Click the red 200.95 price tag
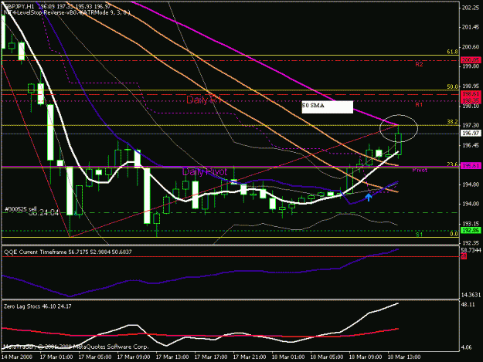The image size is (483, 362). pyautogui.click(x=471, y=60)
